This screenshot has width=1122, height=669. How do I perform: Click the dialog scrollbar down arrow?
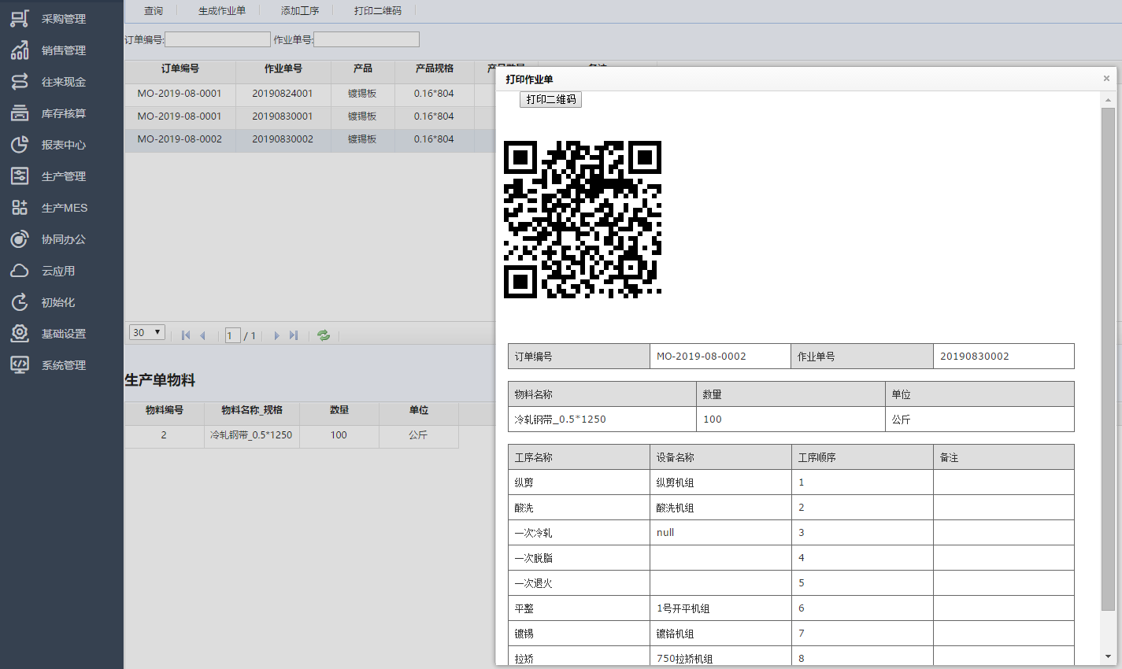pos(1108,656)
